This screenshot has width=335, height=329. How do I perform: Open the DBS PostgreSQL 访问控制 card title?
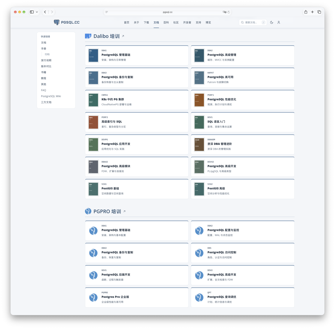tap(222, 252)
